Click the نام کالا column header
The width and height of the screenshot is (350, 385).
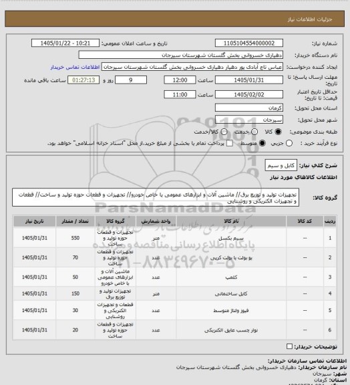click(231, 221)
